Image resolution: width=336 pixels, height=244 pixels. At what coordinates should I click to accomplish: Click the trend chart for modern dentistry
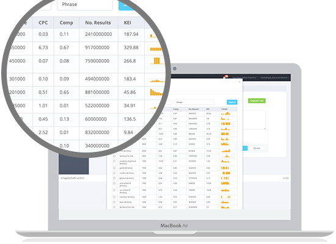[225, 173]
